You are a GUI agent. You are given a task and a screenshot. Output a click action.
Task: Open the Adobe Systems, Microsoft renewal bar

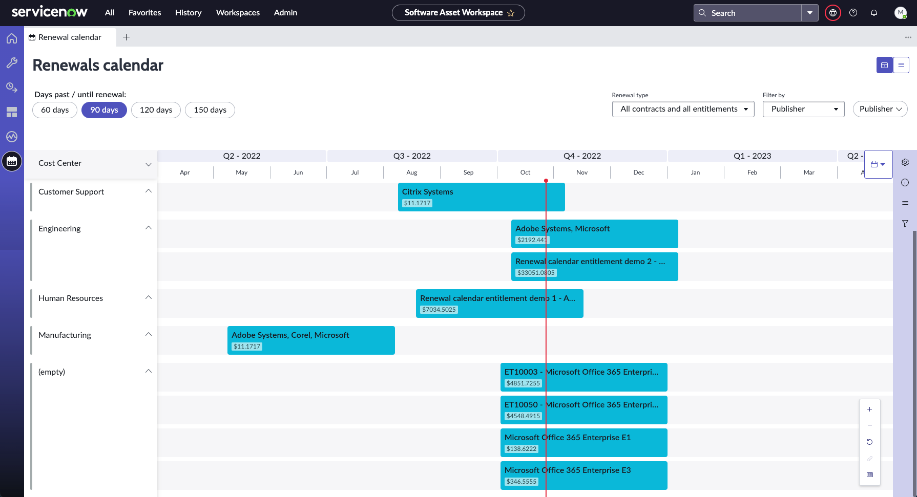tap(594, 234)
